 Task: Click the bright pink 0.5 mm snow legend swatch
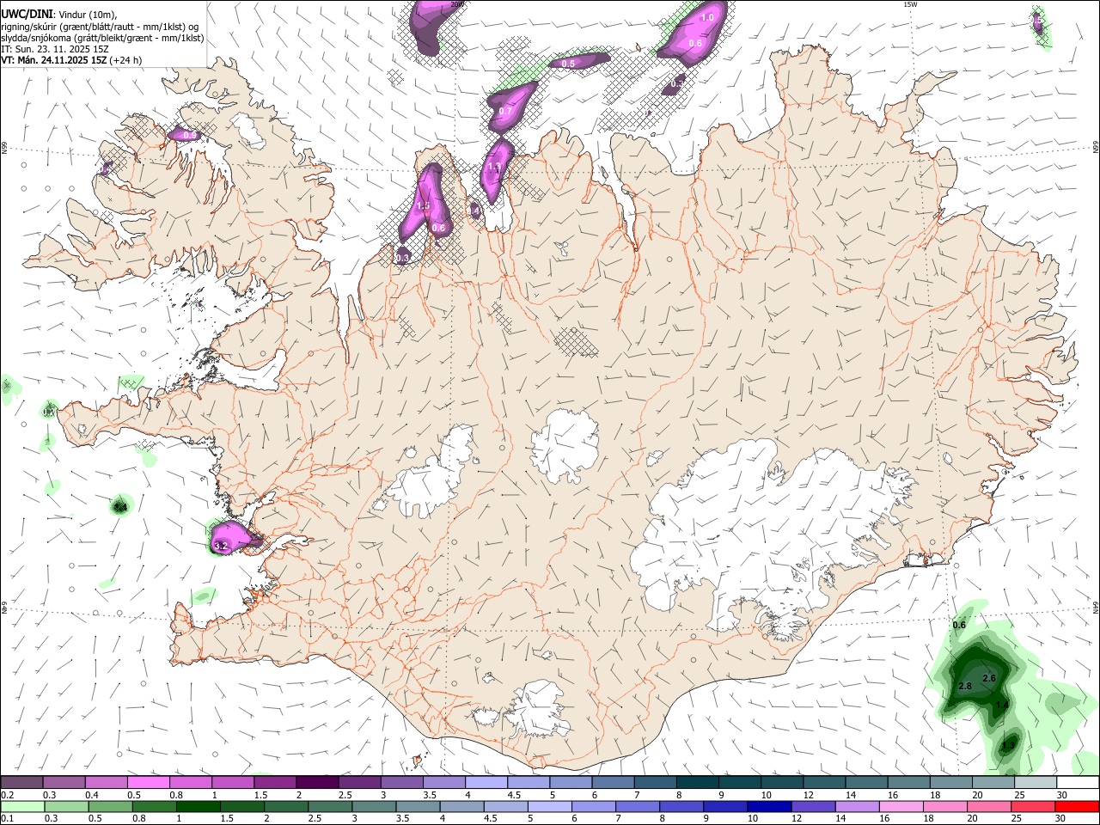[x=148, y=783]
